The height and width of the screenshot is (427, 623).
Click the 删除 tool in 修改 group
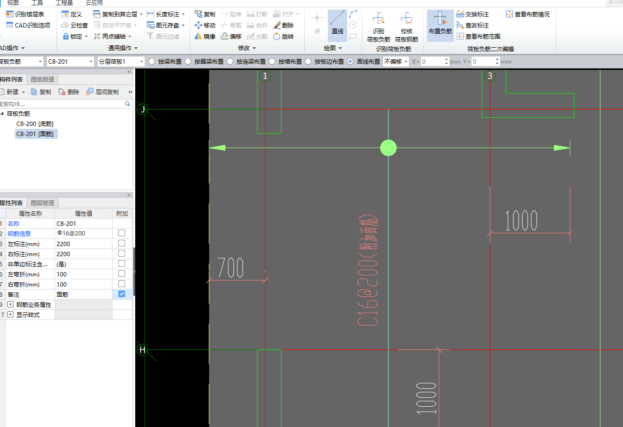click(283, 25)
